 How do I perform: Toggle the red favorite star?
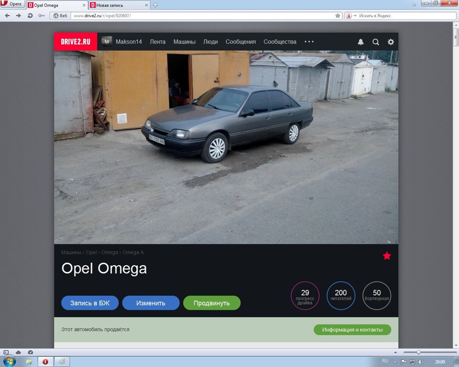pos(387,256)
